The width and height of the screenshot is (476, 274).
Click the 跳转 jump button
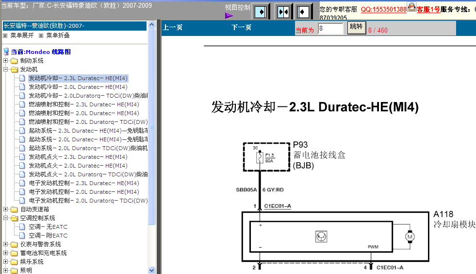pyautogui.click(x=356, y=27)
